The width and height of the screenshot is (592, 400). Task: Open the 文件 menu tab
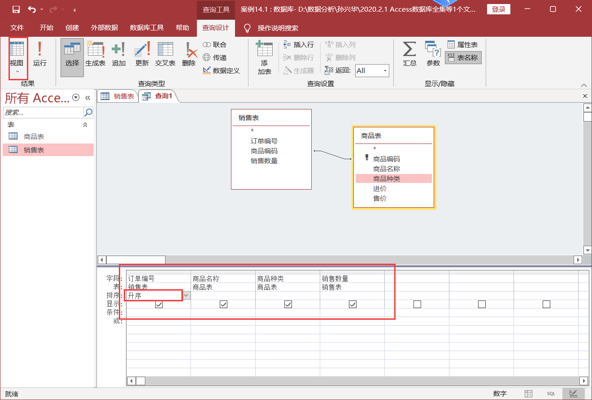click(x=17, y=28)
